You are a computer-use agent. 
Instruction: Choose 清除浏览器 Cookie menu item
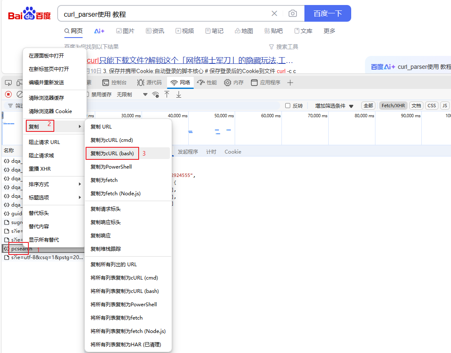[54, 111]
